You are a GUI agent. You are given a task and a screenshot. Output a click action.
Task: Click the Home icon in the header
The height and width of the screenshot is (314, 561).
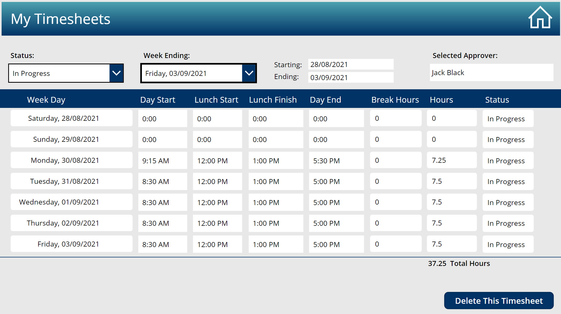click(x=539, y=18)
